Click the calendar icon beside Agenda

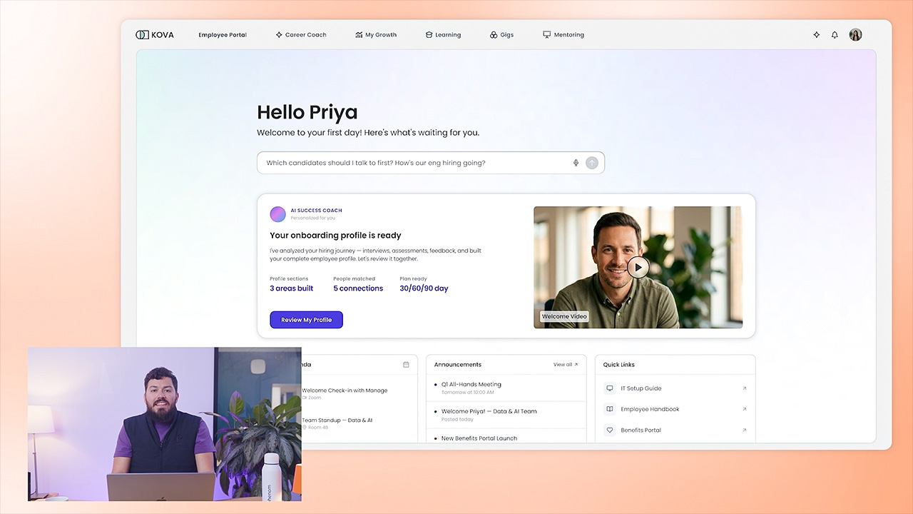coord(406,364)
